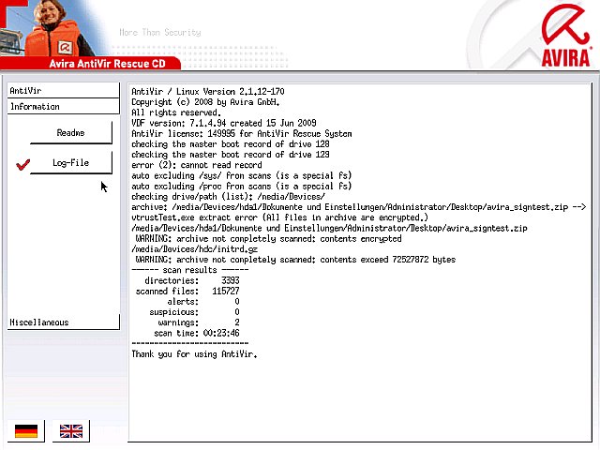
Task: Open the Information menu section
Action: point(63,106)
